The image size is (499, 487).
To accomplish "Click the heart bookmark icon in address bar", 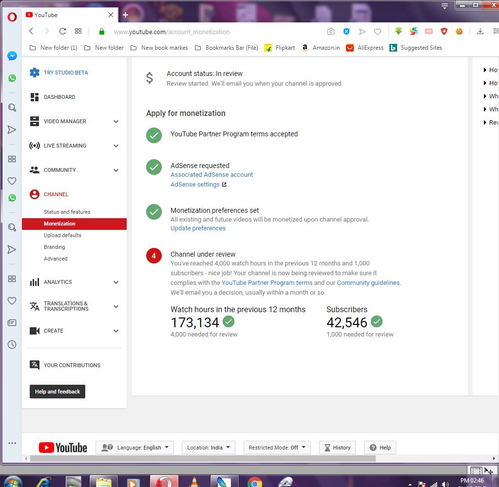I will [378, 32].
